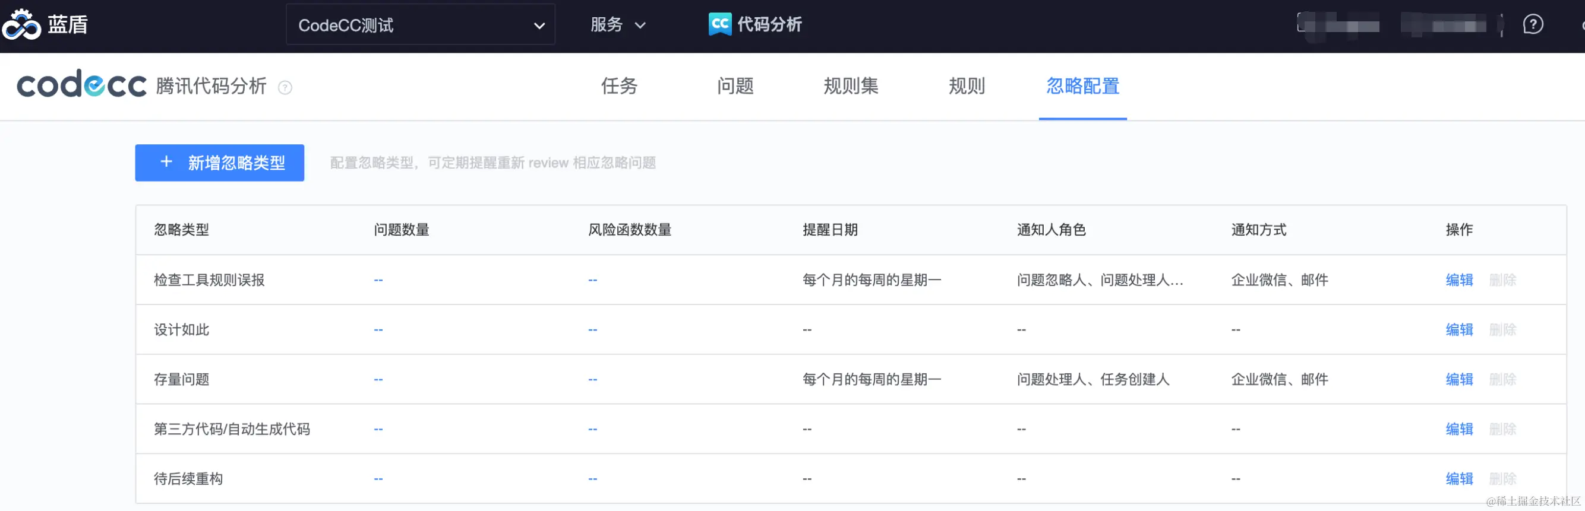Click the 问题数量 value for 检查工具规则误报
The width and height of the screenshot is (1585, 511).
(378, 280)
